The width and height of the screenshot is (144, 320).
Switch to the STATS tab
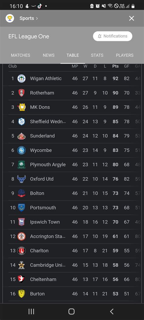[x=97, y=55]
